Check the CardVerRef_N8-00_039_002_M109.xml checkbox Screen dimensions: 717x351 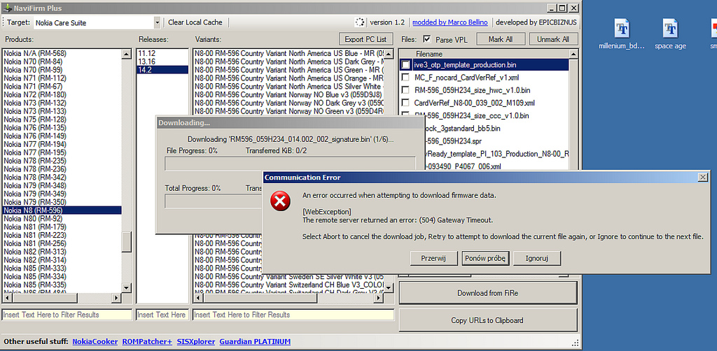pyautogui.click(x=405, y=103)
